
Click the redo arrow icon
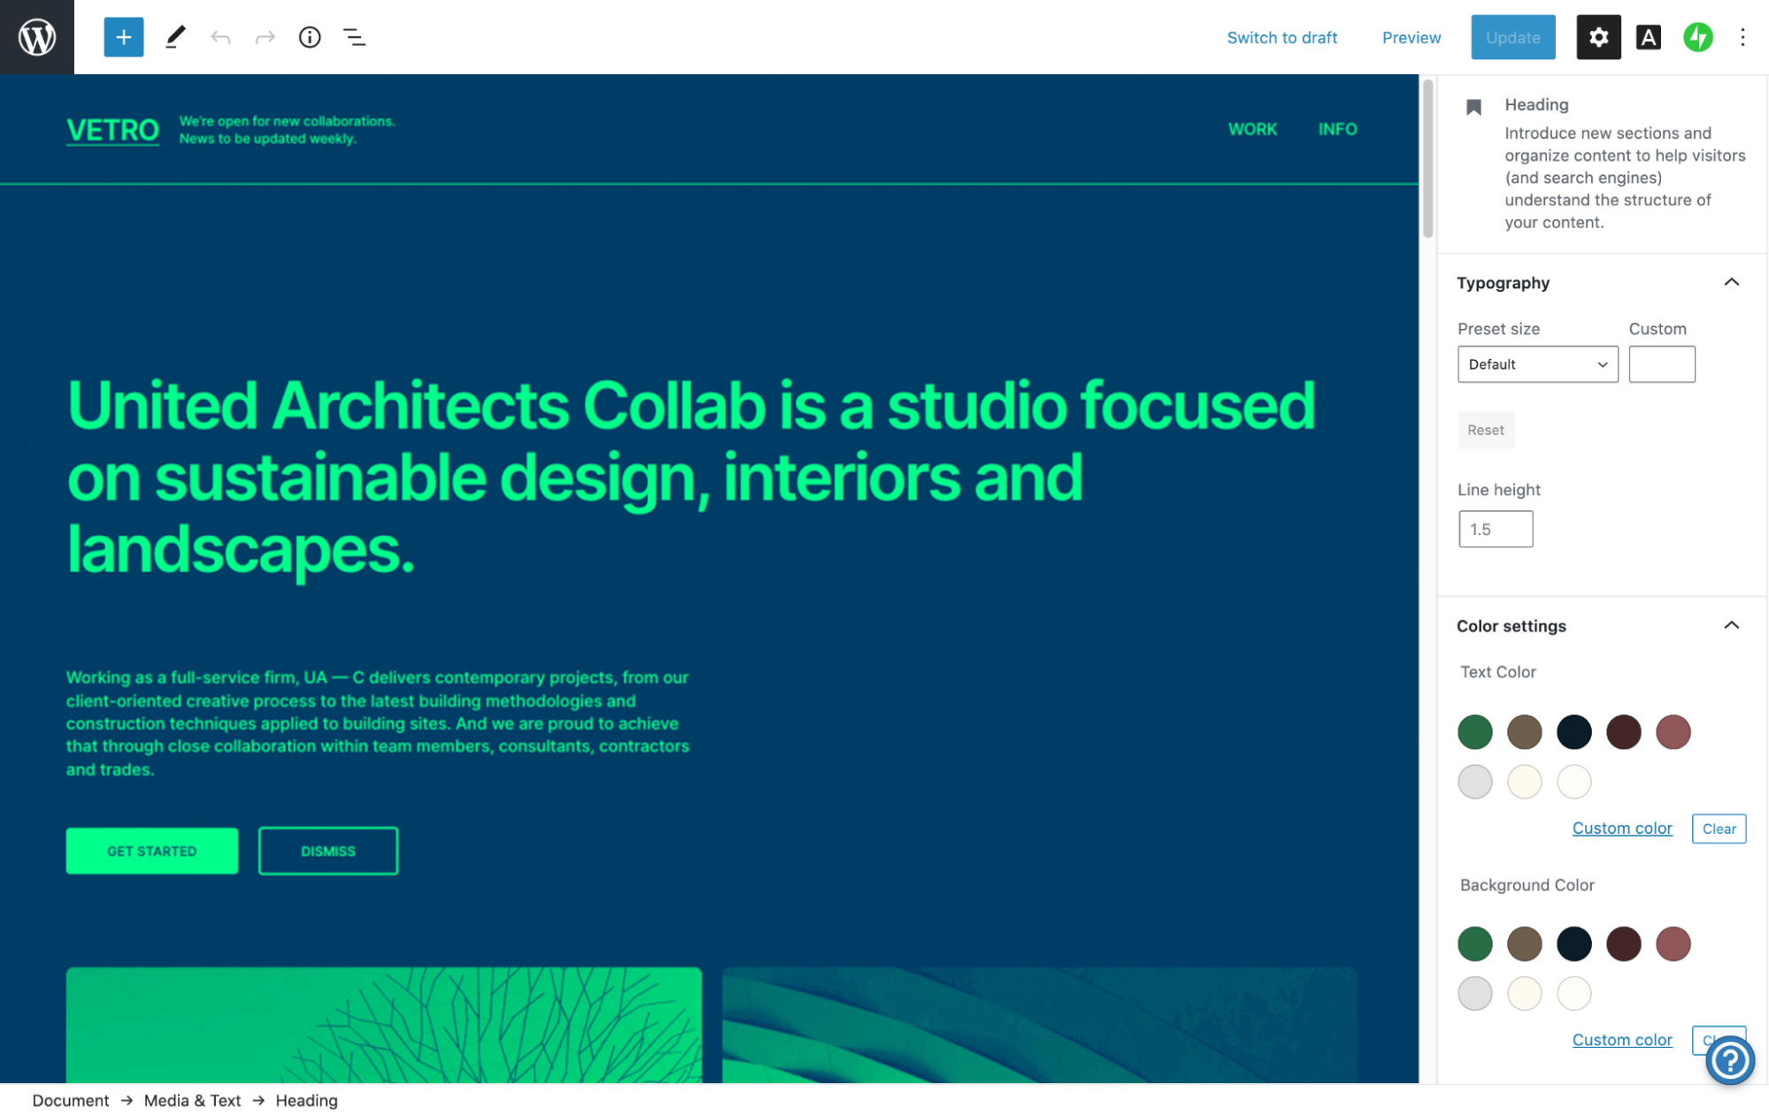click(x=265, y=37)
